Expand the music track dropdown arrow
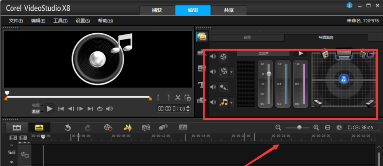The width and height of the screenshot is (383, 166). (x=231, y=103)
